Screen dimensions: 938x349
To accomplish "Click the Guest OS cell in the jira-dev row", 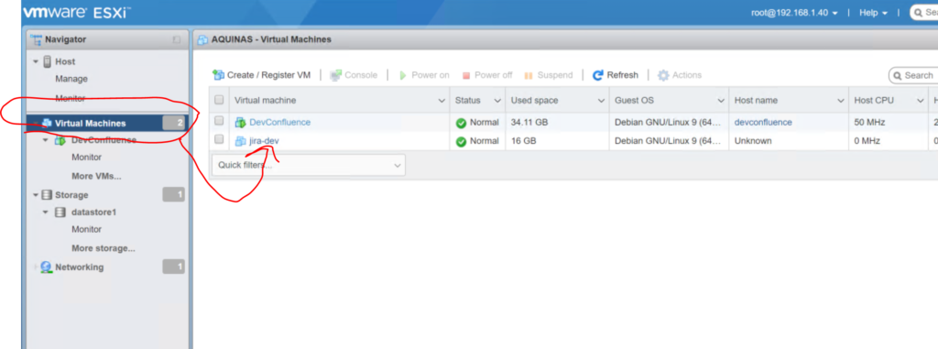I will pos(669,141).
